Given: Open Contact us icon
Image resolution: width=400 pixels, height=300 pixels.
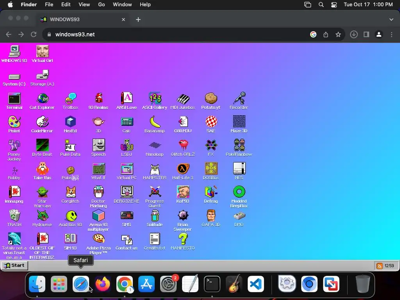Looking at the screenshot, I should 127,241.
